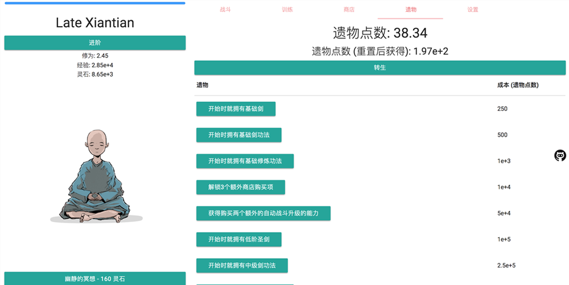Click 幽静的冥想 - 160 灵石 button

95,279
